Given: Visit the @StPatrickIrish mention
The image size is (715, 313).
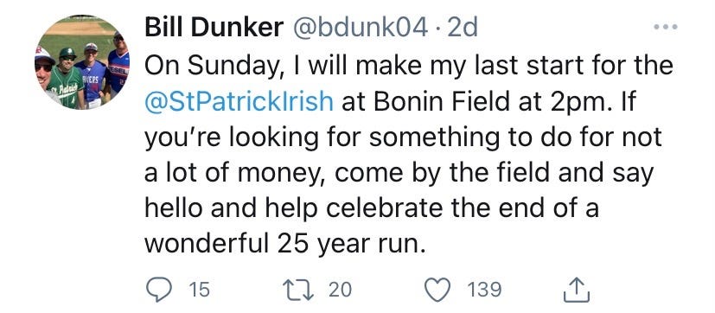Looking at the screenshot, I should (x=239, y=101).
